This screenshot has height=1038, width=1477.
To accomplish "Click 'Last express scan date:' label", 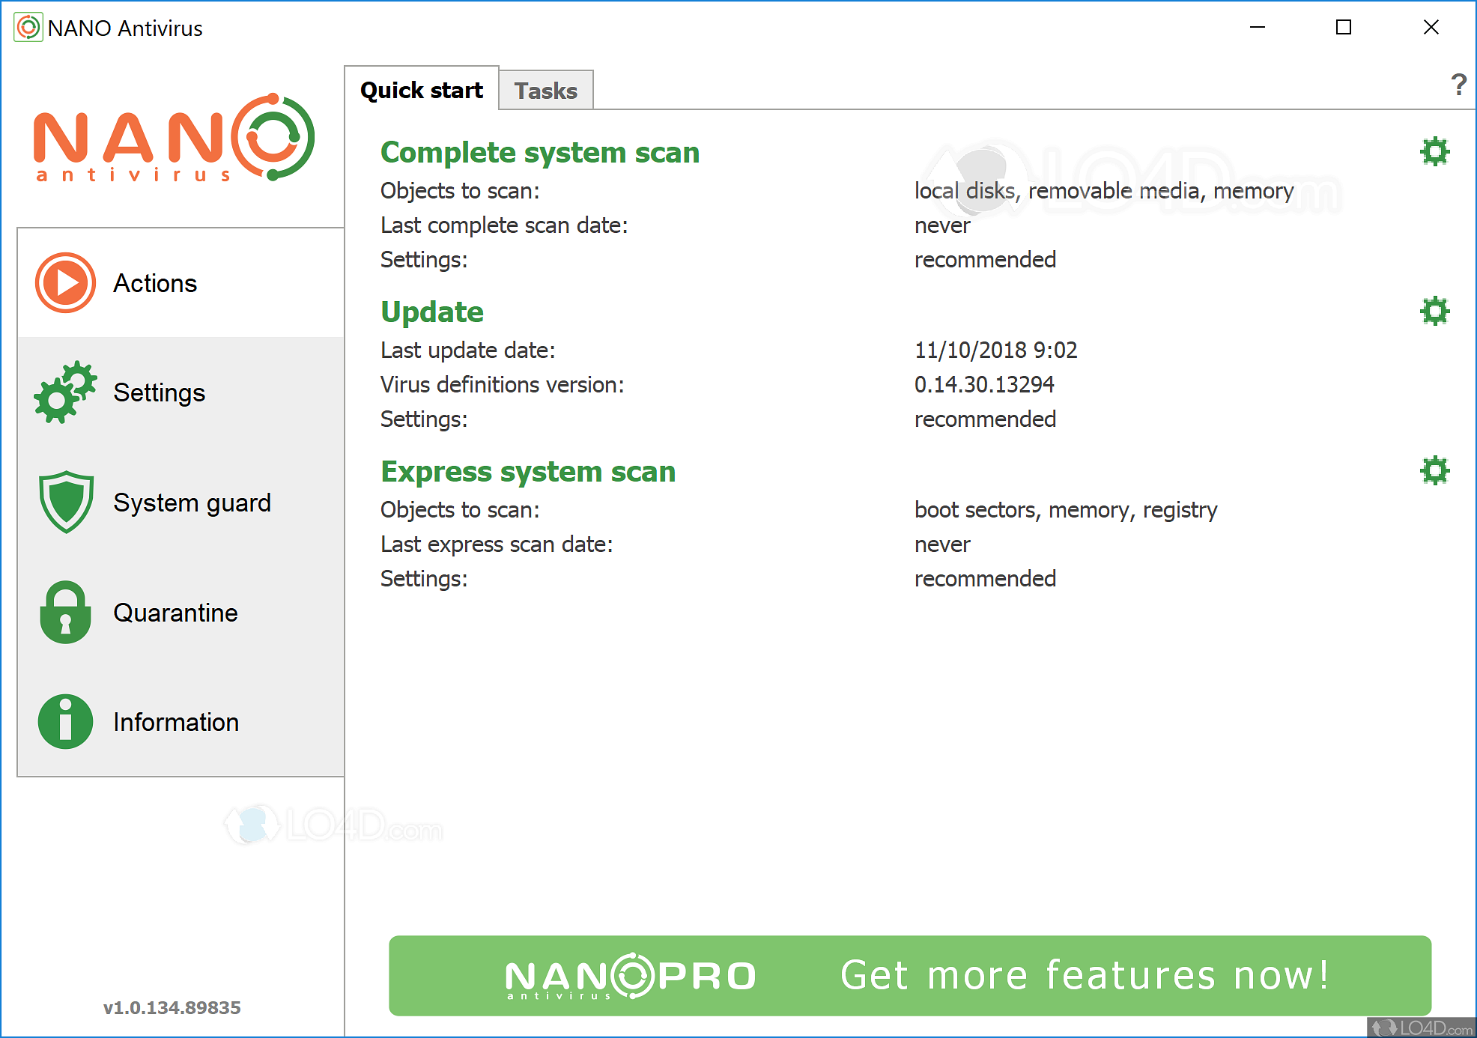I will (497, 544).
